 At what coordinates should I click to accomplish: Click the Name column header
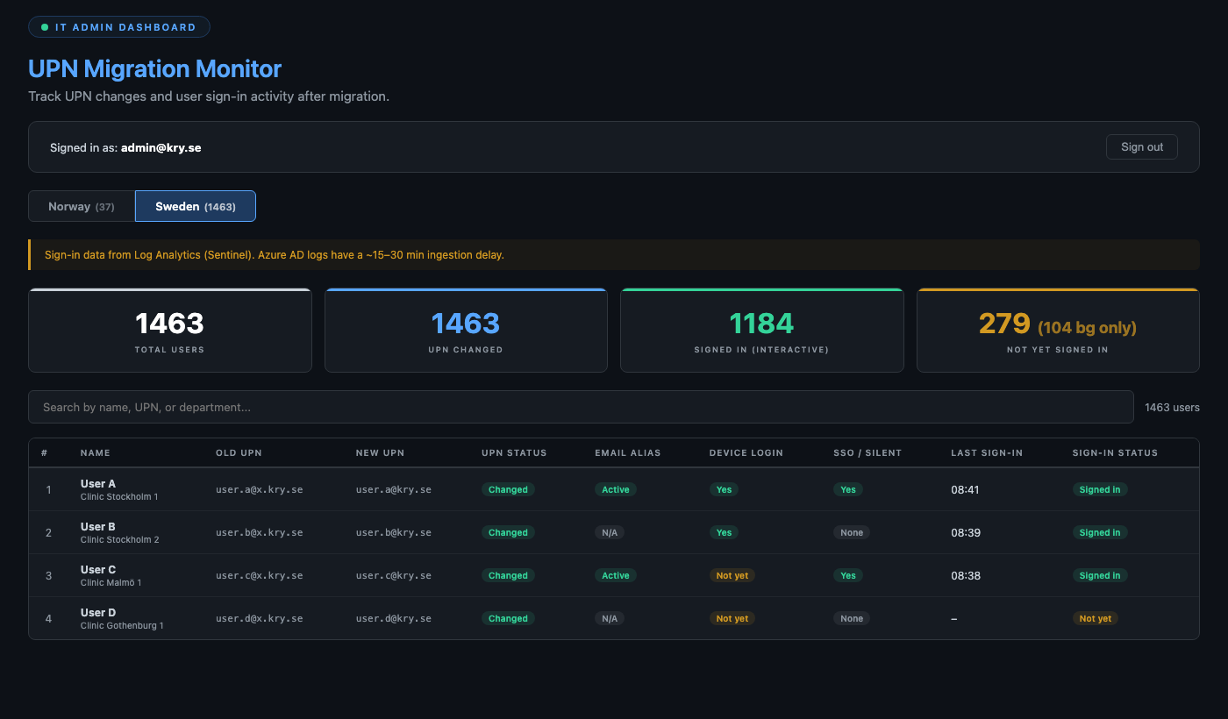pyautogui.click(x=96, y=453)
